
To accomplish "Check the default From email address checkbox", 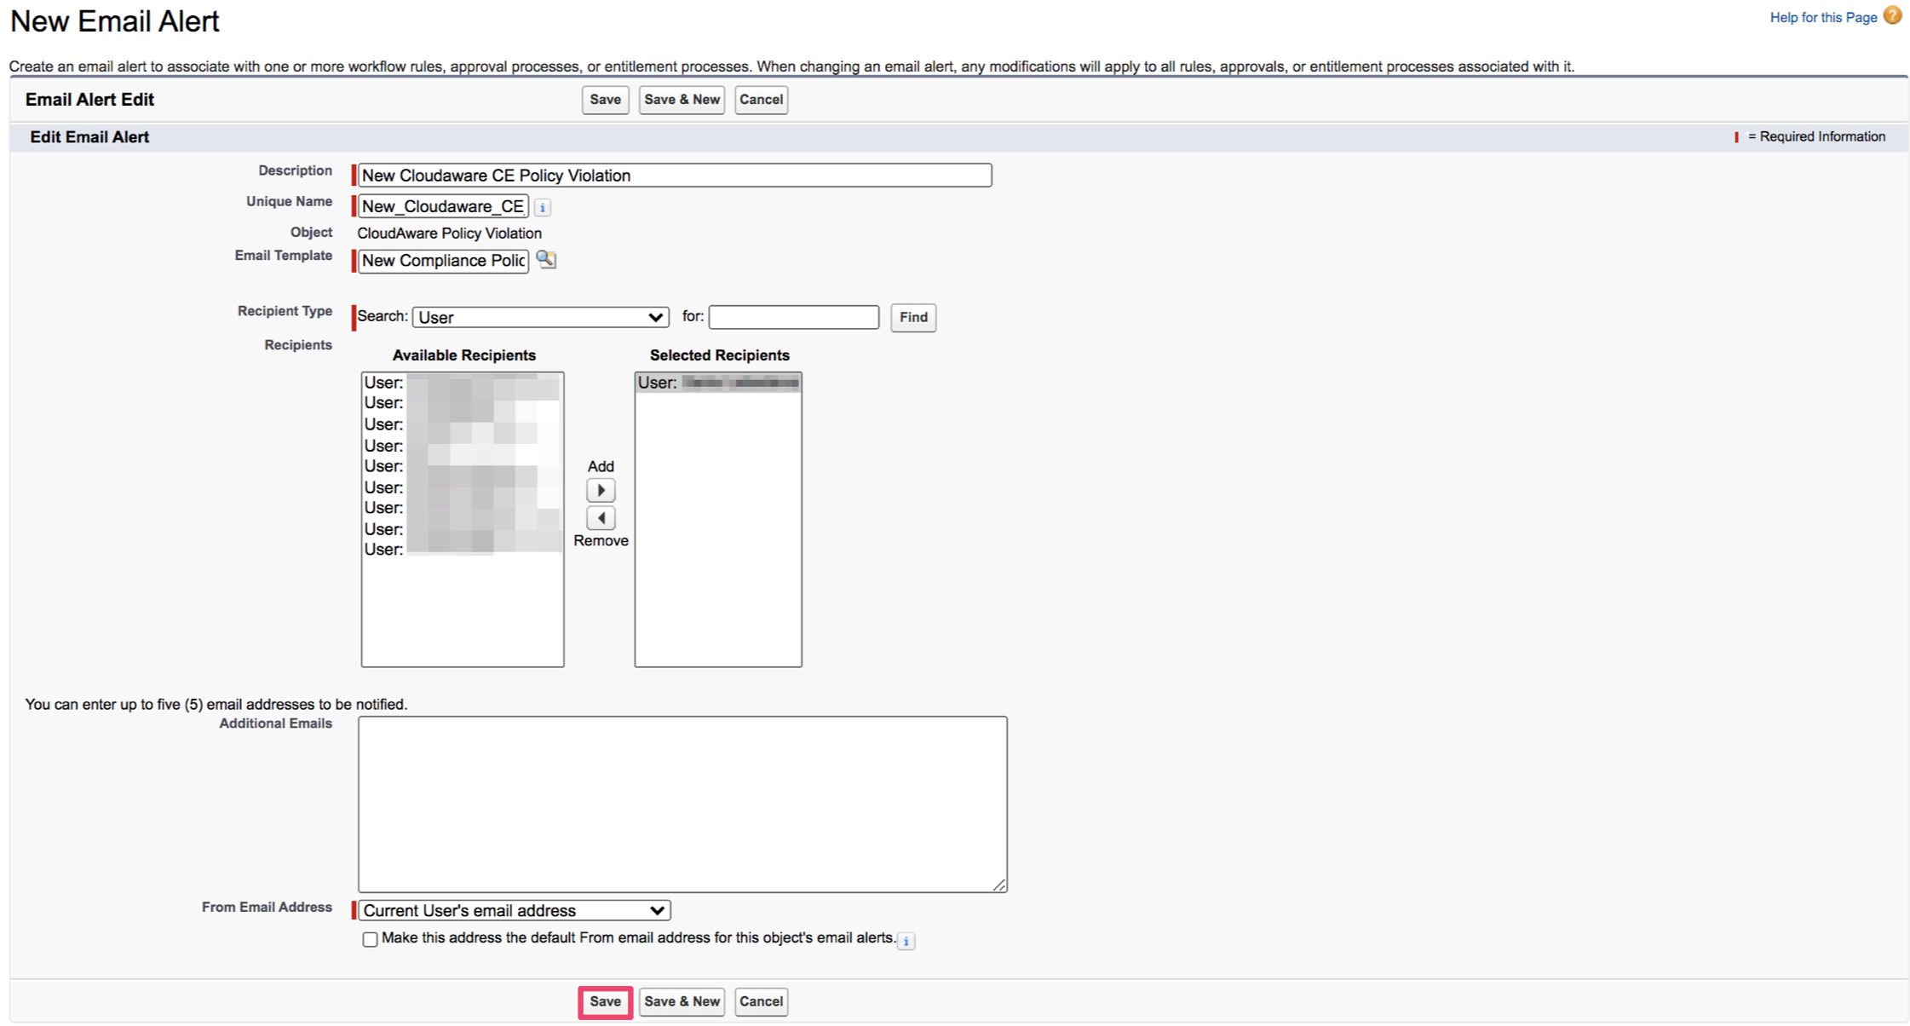I will click(370, 939).
